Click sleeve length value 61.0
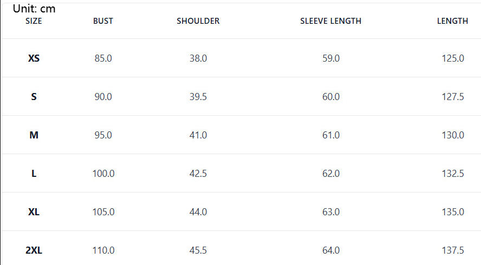Image resolution: width=481 pixels, height=265 pixels. point(330,135)
